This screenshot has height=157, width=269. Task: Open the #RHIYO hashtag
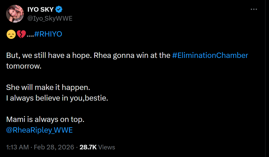pyautogui.click(x=48, y=34)
